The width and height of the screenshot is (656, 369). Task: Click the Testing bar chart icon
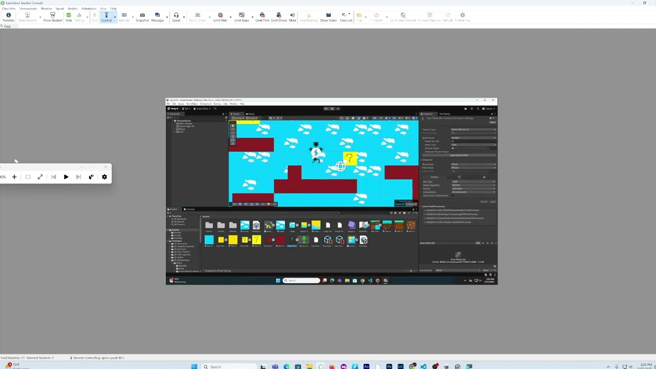coord(79,17)
